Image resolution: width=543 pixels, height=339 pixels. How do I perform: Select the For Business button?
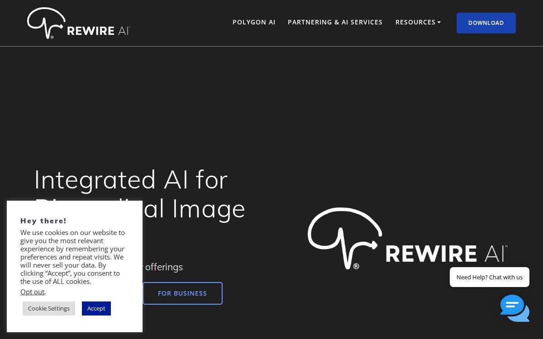[x=182, y=293]
